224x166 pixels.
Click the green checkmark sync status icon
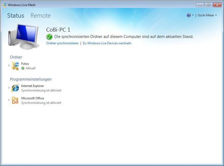click(49, 37)
